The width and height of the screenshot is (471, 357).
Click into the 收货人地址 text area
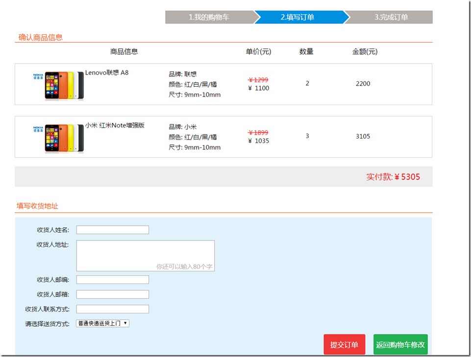(146, 256)
